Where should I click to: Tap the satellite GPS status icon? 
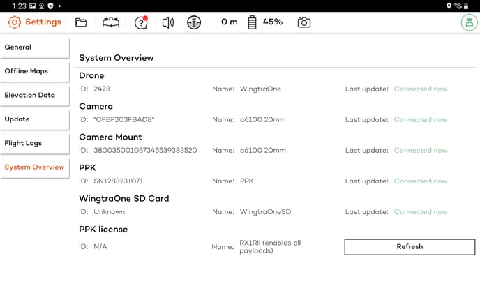pos(194,22)
